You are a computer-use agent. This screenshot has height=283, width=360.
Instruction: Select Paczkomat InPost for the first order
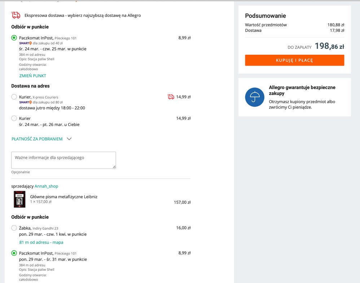click(14, 38)
